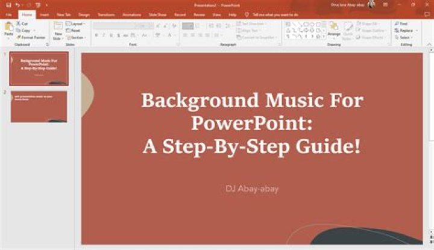
Task: Click the Align Text icon
Action: pos(239,30)
